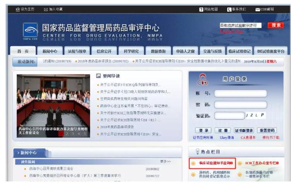The height and width of the screenshot is (184, 292).
Task: Click bullet icon beside 临床试验通知书查询
Action: point(193,163)
